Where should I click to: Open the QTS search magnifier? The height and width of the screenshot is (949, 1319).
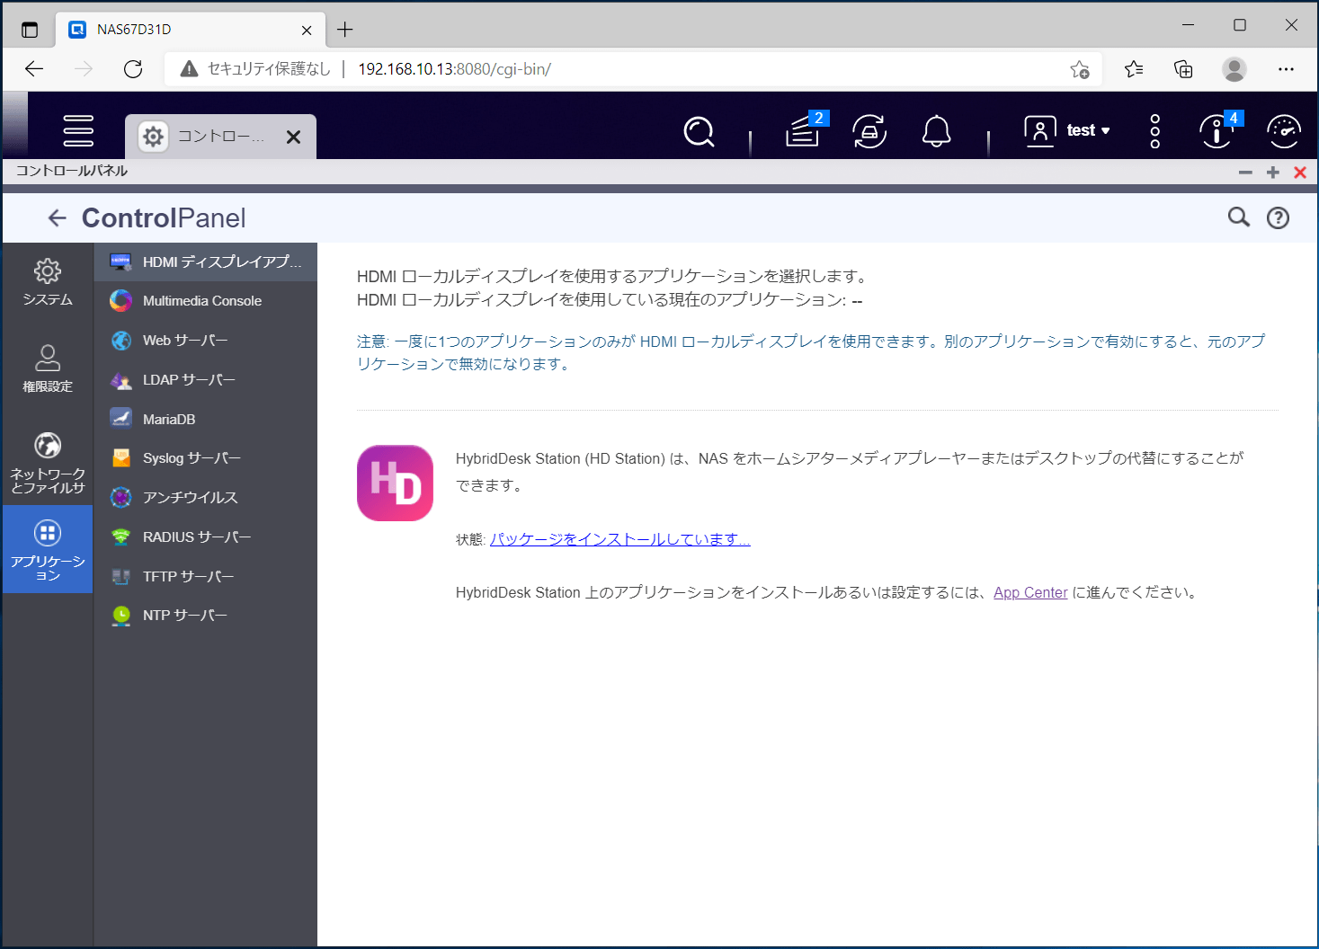pyautogui.click(x=699, y=132)
